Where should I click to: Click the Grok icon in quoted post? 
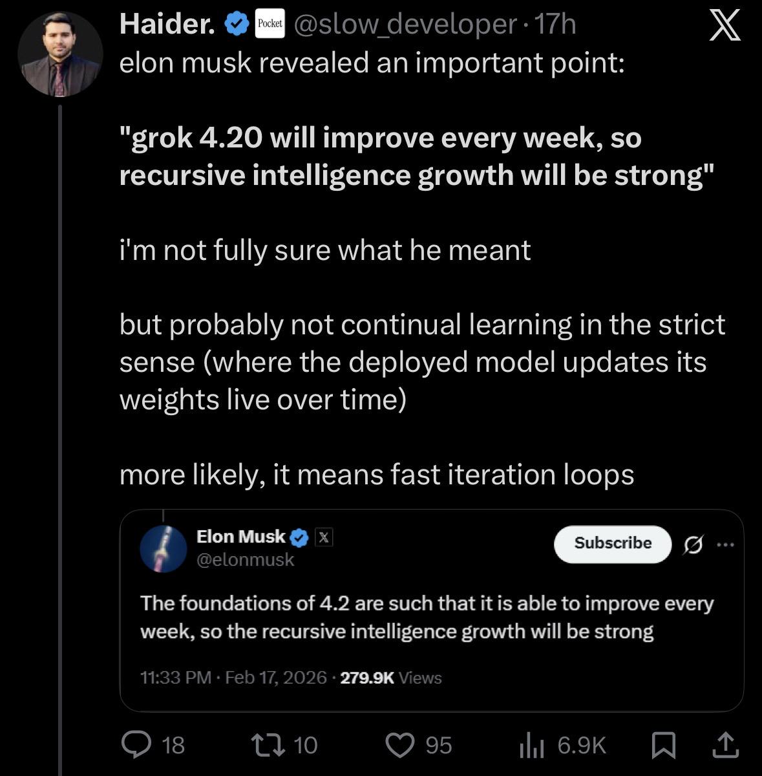[693, 545]
